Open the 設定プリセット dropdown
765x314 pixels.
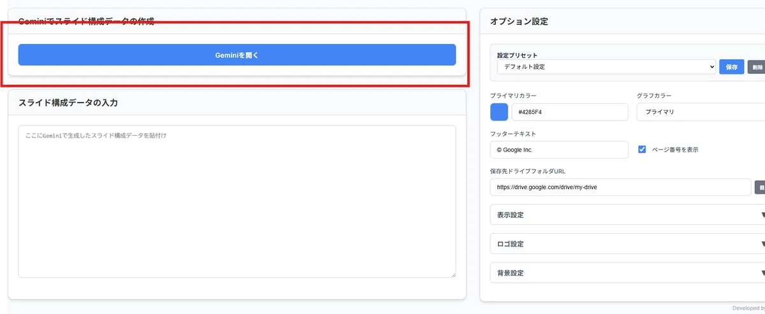(606, 67)
